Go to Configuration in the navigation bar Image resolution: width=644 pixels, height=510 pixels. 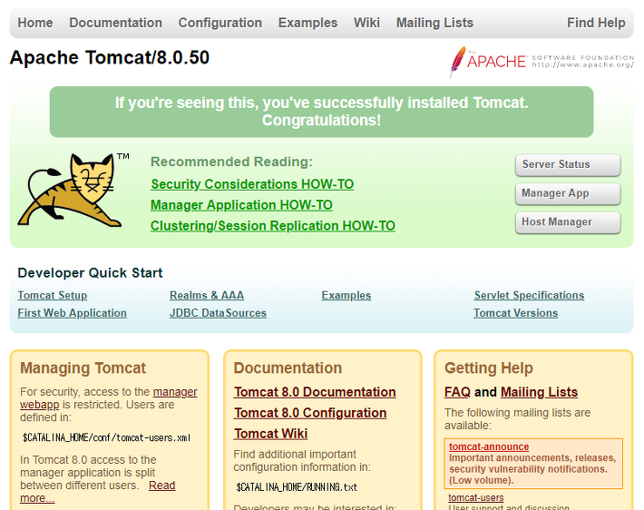pos(220,23)
